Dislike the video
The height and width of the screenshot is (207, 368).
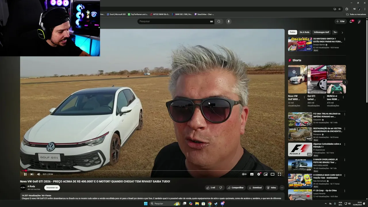pos(221,188)
